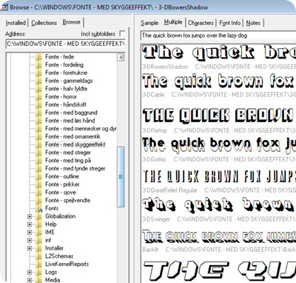Open the Browse tab
296x283 pixels.
coord(71,22)
